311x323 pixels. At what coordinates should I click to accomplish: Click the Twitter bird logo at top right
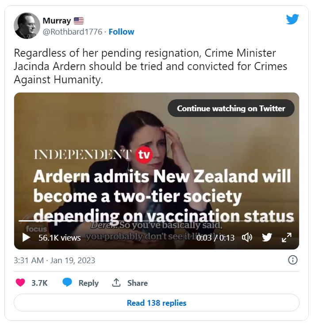point(292,19)
